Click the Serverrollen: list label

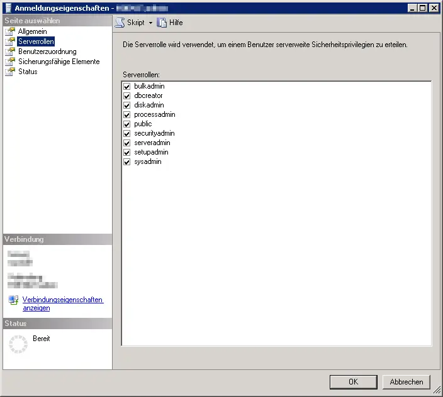[141, 75]
